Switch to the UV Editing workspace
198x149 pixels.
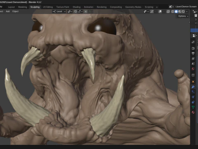point(48,7)
